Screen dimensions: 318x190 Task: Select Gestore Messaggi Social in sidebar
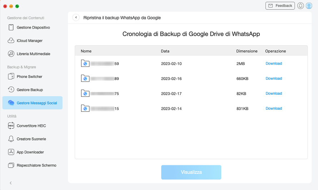click(x=33, y=103)
